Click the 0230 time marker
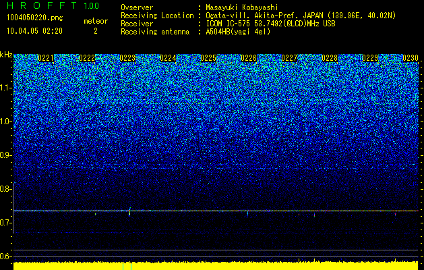The image size is (424, 270). pos(411,58)
